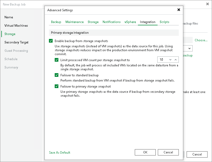
Task: Click 'Enable backup from storage snapshots' label
Action: (81, 41)
